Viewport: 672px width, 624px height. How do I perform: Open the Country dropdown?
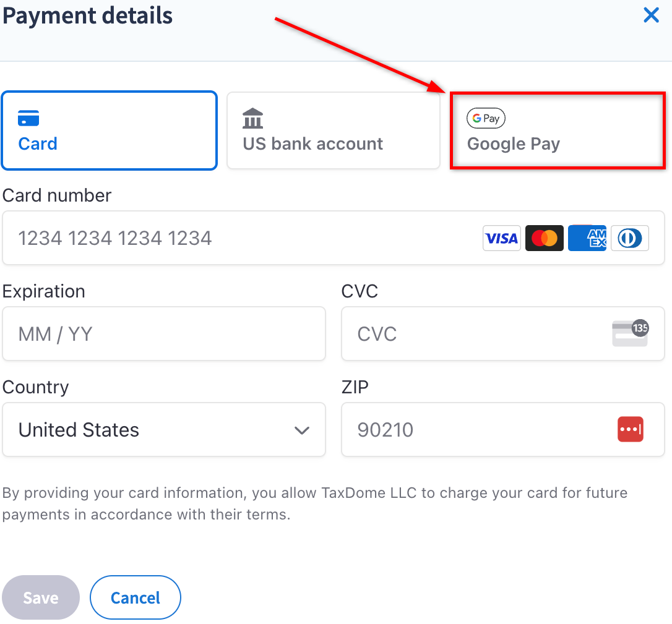pos(164,430)
